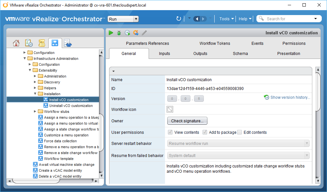Click the refresh arrow icon in header
327x192 pixels.
[178, 19]
